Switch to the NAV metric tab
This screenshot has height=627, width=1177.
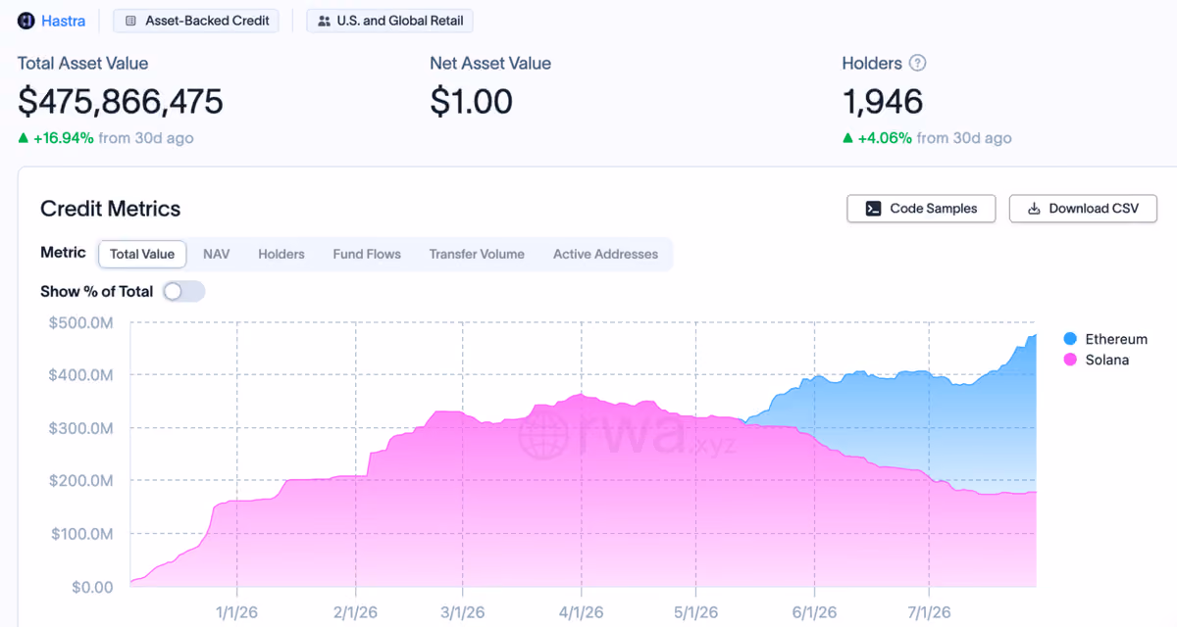click(x=217, y=254)
